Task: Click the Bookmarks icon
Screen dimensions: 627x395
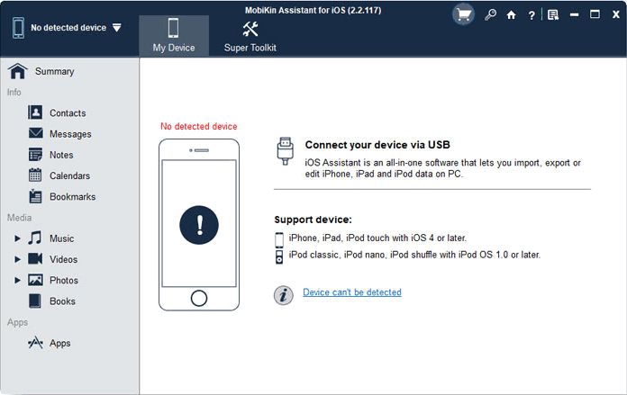Action: click(x=35, y=196)
